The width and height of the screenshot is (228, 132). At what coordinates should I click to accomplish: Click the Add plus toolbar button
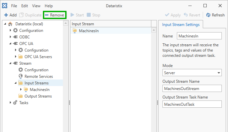(x=10, y=15)
